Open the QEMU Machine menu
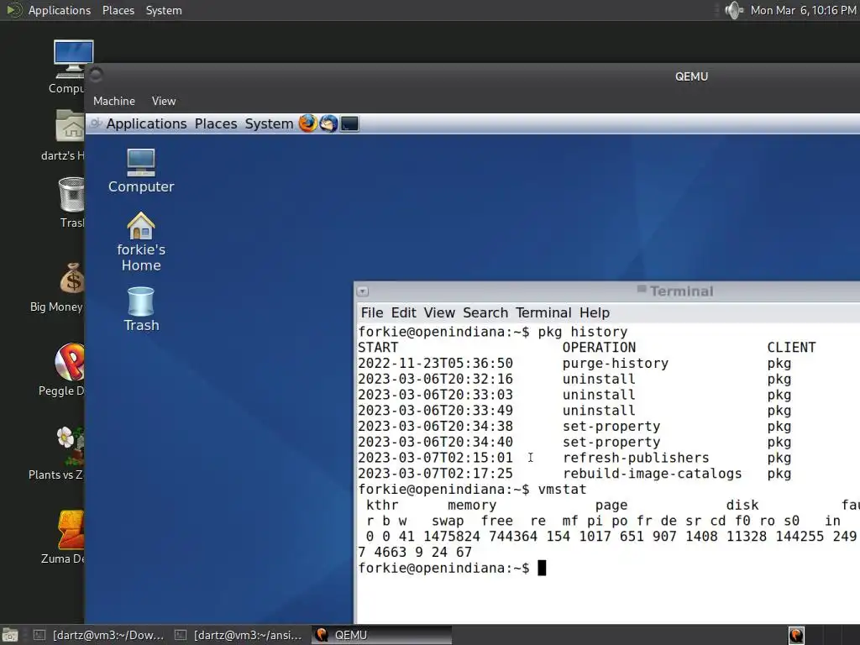The height and width of the screenshot is (645, 860). [x=114, y=101]
